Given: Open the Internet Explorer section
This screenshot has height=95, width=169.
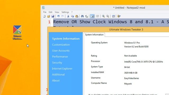Looking at the screenshot, I should point(62,69).
